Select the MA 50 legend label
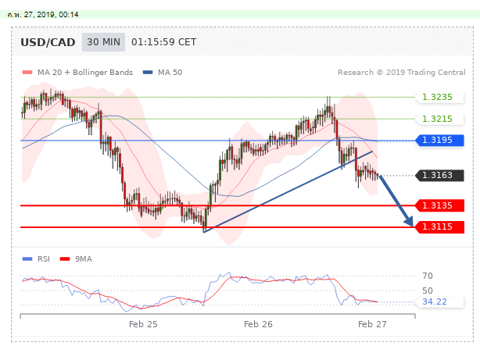Image resolution: width=480 pixels, height=346 pixels. point(170,72)
